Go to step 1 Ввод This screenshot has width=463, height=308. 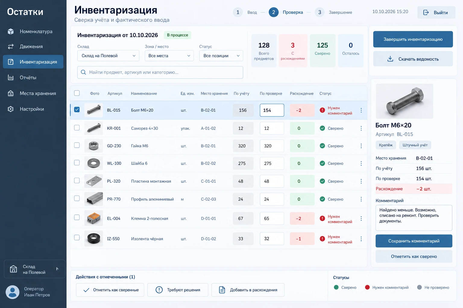245,12
